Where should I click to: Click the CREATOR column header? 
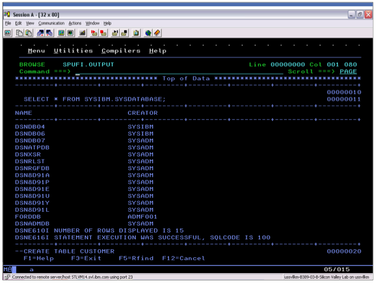click(143, 113)
